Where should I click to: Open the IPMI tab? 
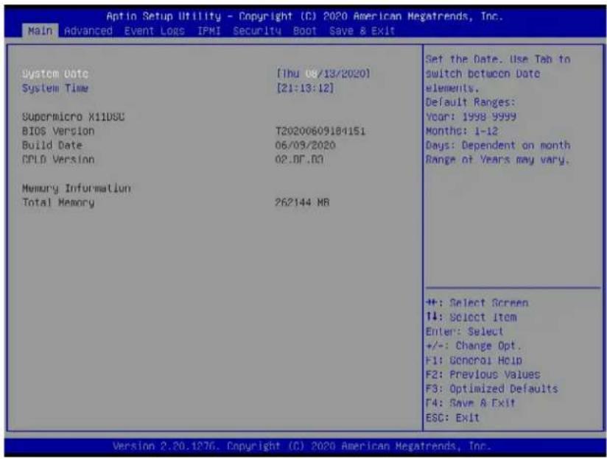point(209,31)
